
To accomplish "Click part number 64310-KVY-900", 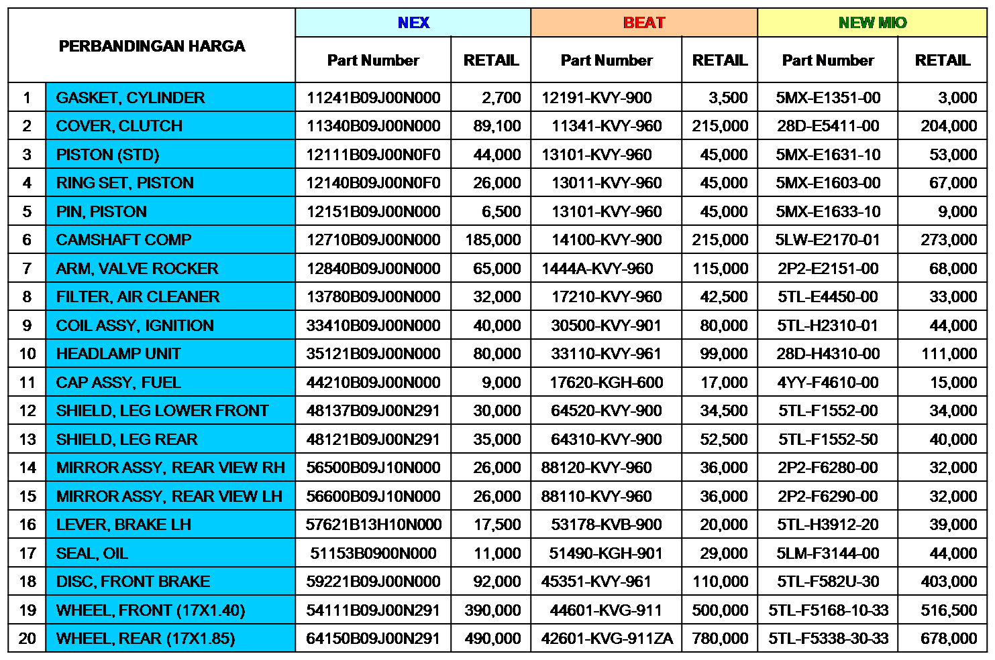I will (x=607, y=440).
